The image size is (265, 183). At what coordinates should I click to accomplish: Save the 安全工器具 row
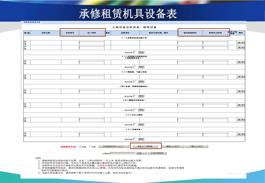click(241, 120)
